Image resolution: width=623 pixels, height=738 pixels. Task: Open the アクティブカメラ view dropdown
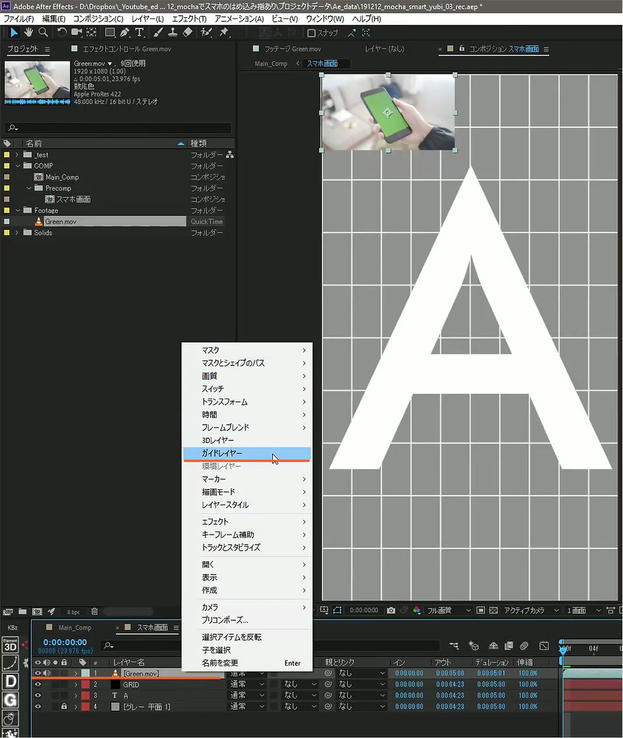point(531,610)
